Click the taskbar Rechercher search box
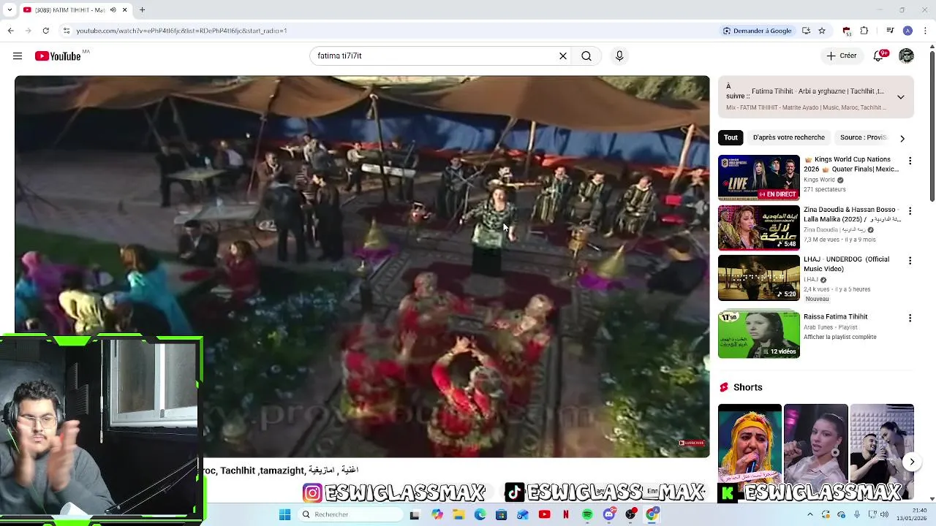 point(351,514)
